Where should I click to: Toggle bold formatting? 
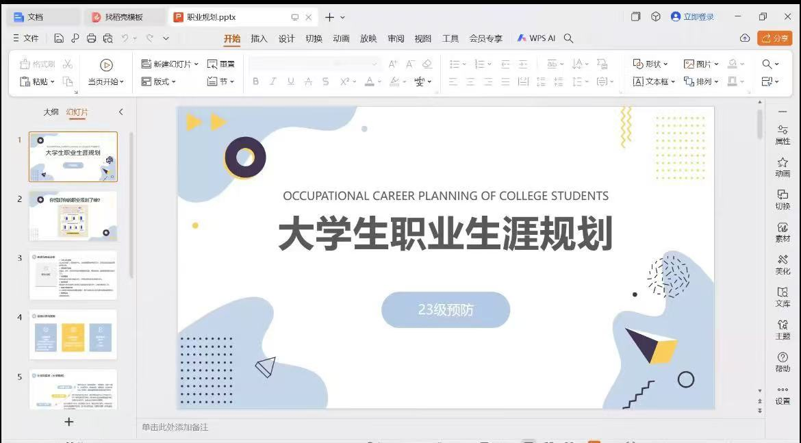click(255, 81)
